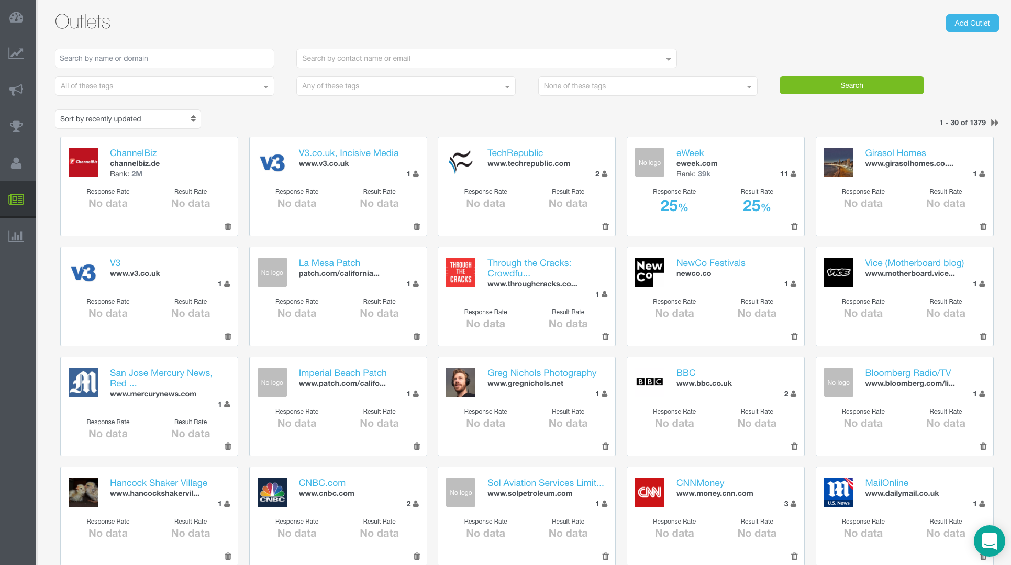Open the line chart analytics sidebar icon
Image resolution: width=1011 pixels, height=565 pixels.
click(16, 53)
